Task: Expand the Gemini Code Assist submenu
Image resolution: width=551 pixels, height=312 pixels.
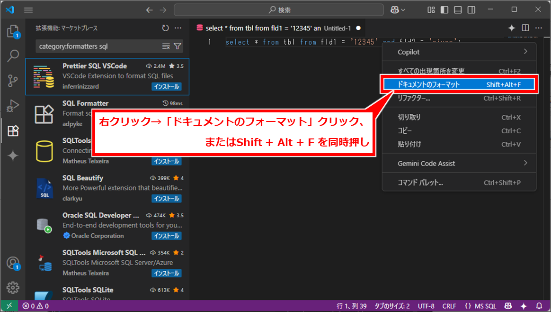Action: coord(459,163)
